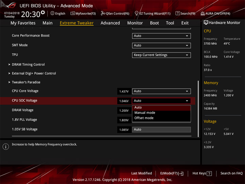Click the 1.046V SOC reading

[x=124, y=101]
